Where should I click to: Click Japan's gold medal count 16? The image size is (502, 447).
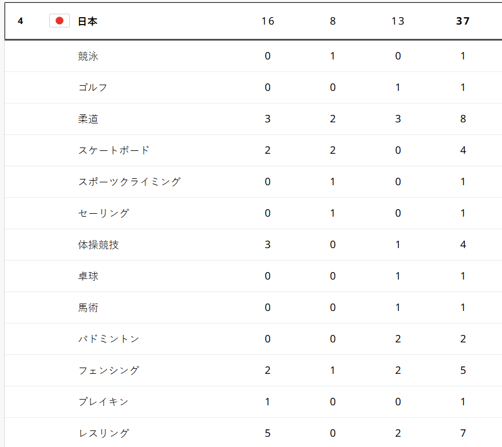(267, 21)
